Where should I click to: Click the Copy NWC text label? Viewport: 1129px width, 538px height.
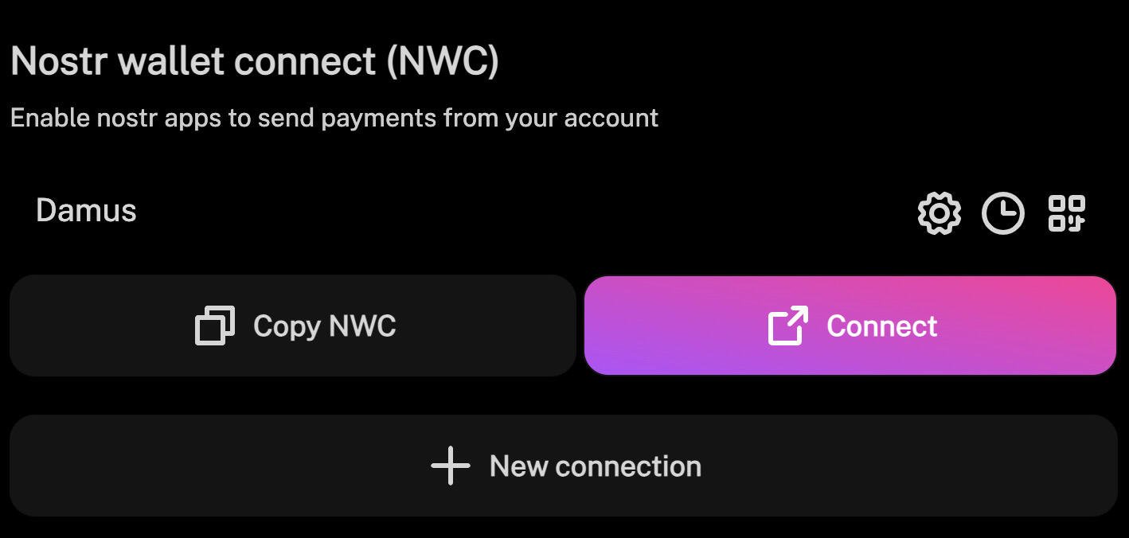click(x=325, y=326)
